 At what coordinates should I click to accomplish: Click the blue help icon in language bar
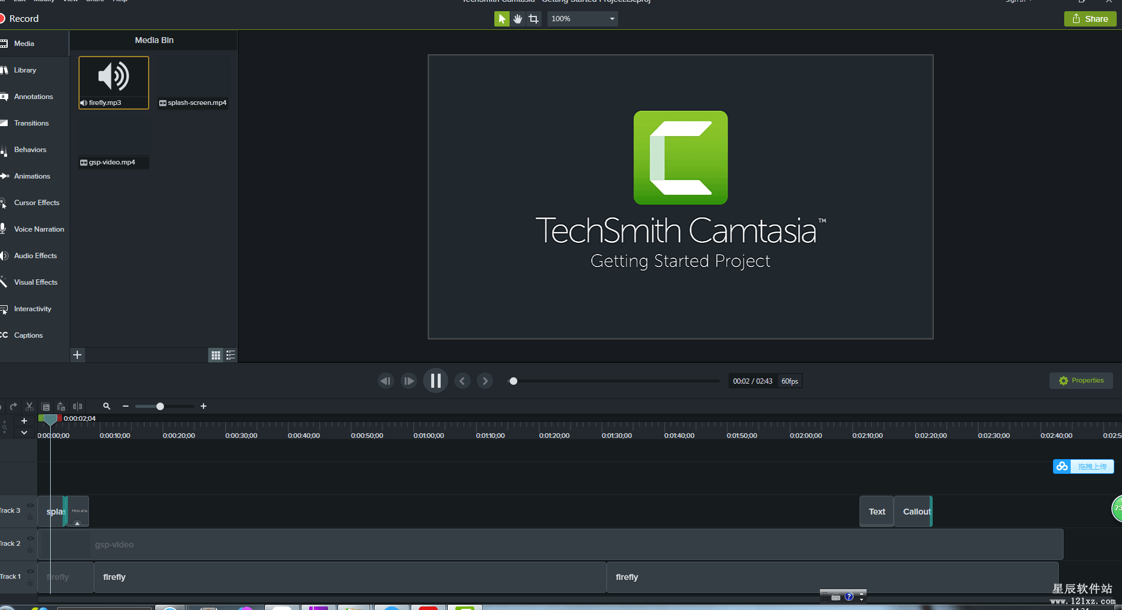(849, 596)
